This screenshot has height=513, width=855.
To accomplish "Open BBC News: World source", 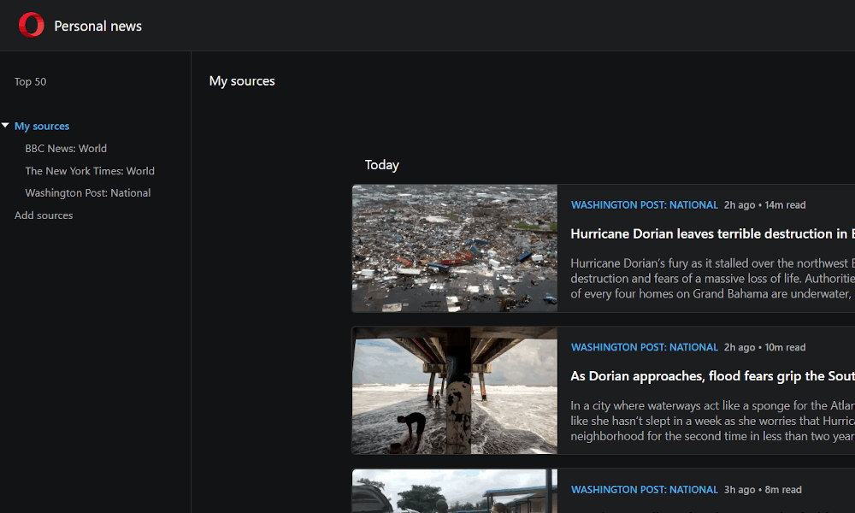I will [66, 149].
